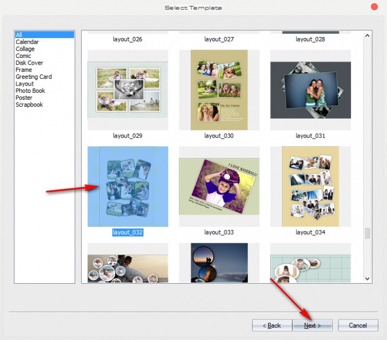Click the layout_033 label
The width and height of the screenshot is (387, 340).
tap(219, 232)
